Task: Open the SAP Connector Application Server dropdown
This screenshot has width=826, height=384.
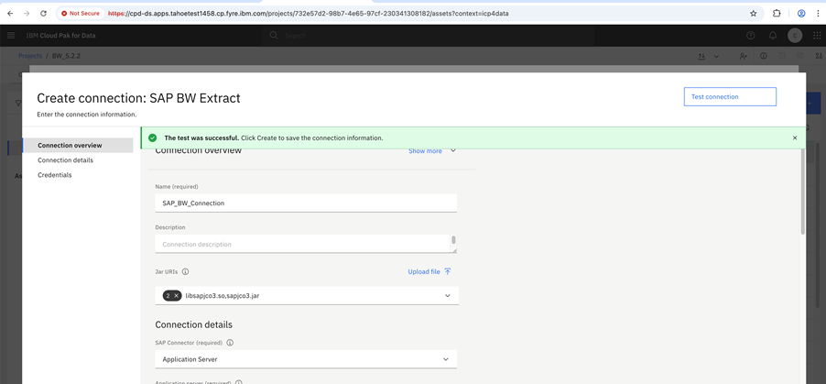Action: click(x=306, y=359)
